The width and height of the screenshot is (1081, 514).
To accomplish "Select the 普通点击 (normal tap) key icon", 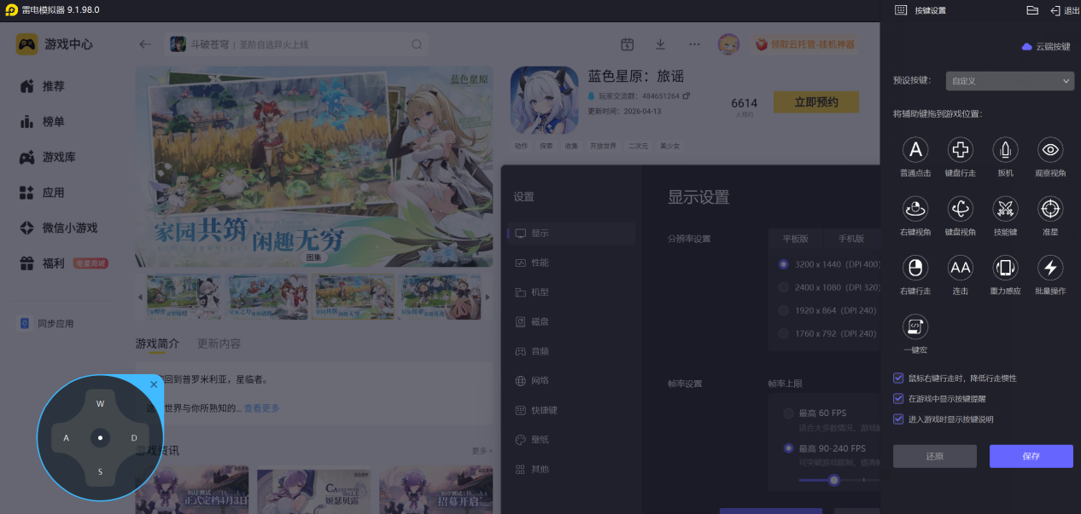I will pos(915,150).
